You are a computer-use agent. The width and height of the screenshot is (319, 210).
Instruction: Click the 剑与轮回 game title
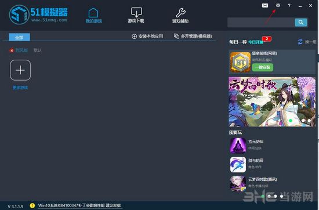pos(256,161)
